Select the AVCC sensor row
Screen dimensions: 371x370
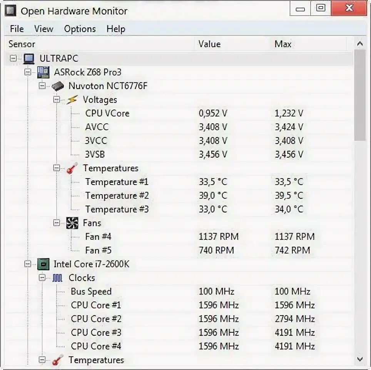179,127
